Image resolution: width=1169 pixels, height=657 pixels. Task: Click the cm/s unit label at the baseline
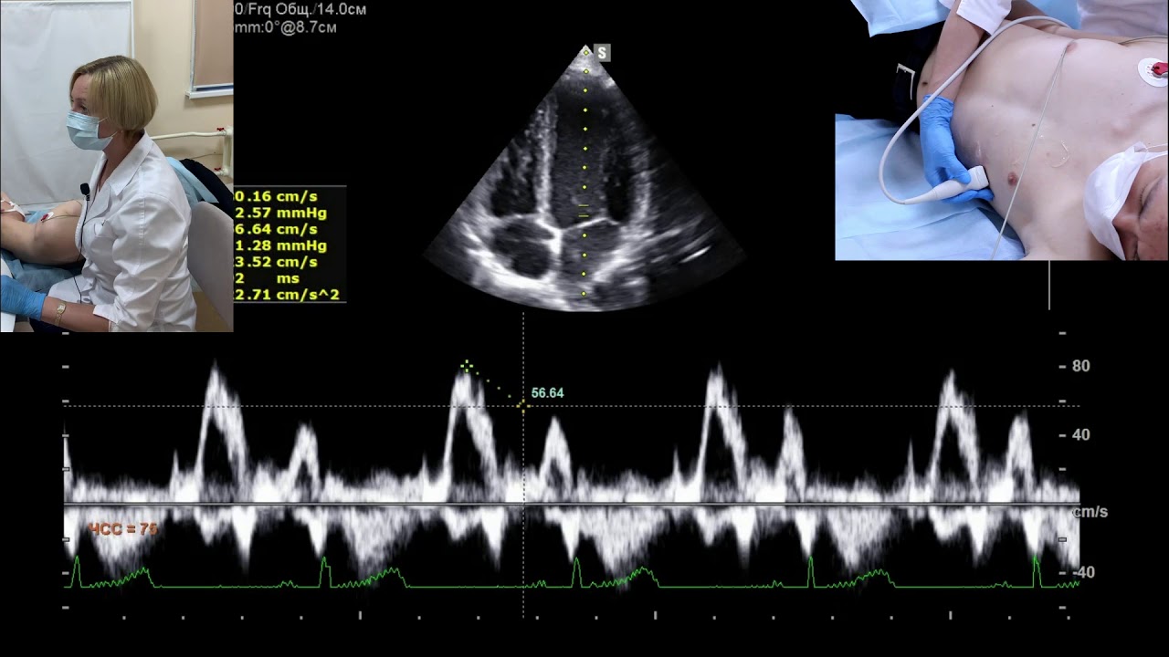click(1090, 512)
